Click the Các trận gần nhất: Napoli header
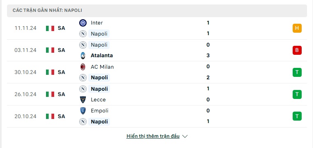 click(x=47, y=10)
